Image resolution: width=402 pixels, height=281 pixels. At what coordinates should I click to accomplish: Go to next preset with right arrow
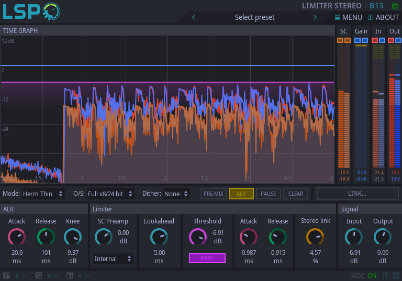click(315, 17)
